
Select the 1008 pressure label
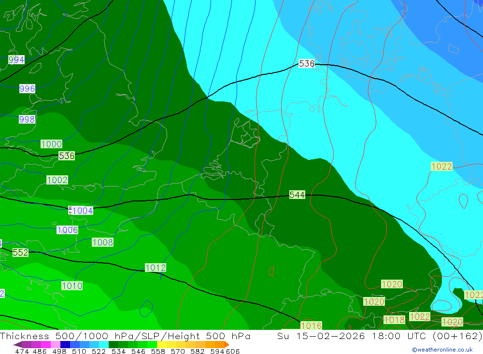coord(102,242)
